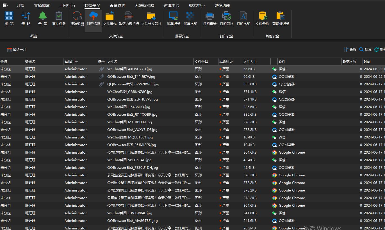Viewport: 385px width, 230px height.
Task: Click WeChat icon in WeChat截图_GRRKNZ8C.jpg row
Action: pos(274,92)
